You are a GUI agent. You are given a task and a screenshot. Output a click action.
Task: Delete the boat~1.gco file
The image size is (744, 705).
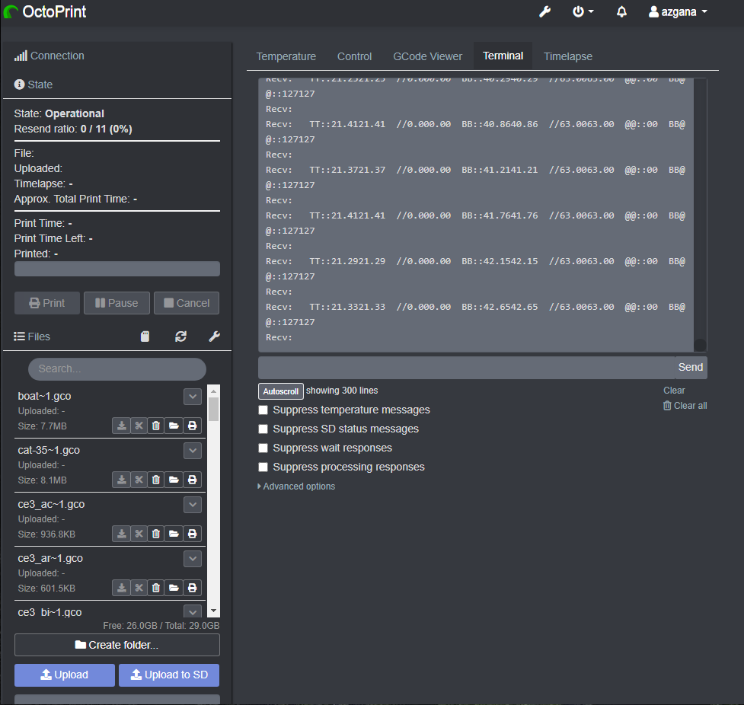pos(156,426)
